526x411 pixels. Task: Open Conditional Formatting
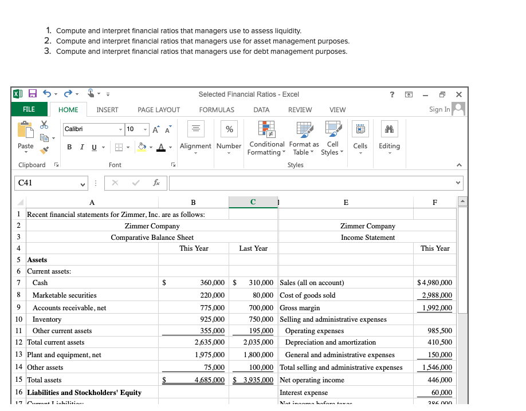point(266,138)
